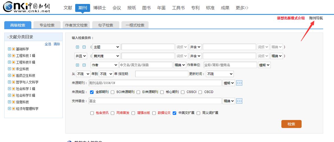The height and width of the screenshot is (142, 334).
Task: Switch to the 文献 navigation tab
Action: click(68, 8)
